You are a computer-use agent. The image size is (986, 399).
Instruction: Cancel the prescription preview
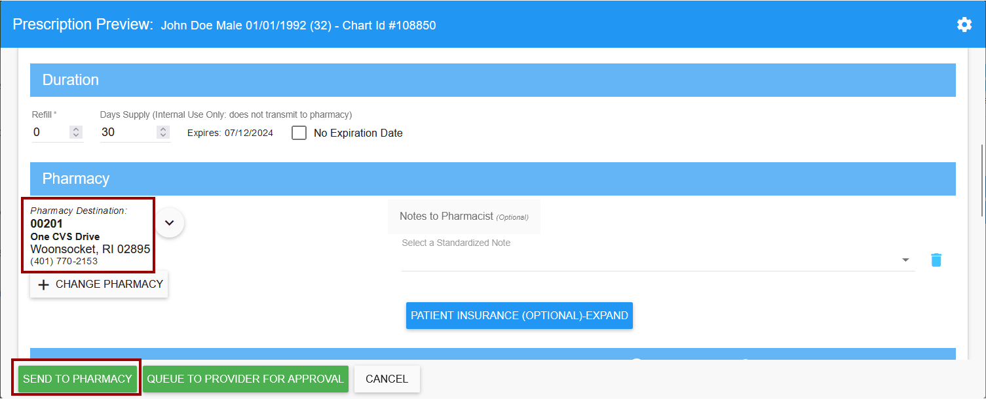click(x=387, y=379)
